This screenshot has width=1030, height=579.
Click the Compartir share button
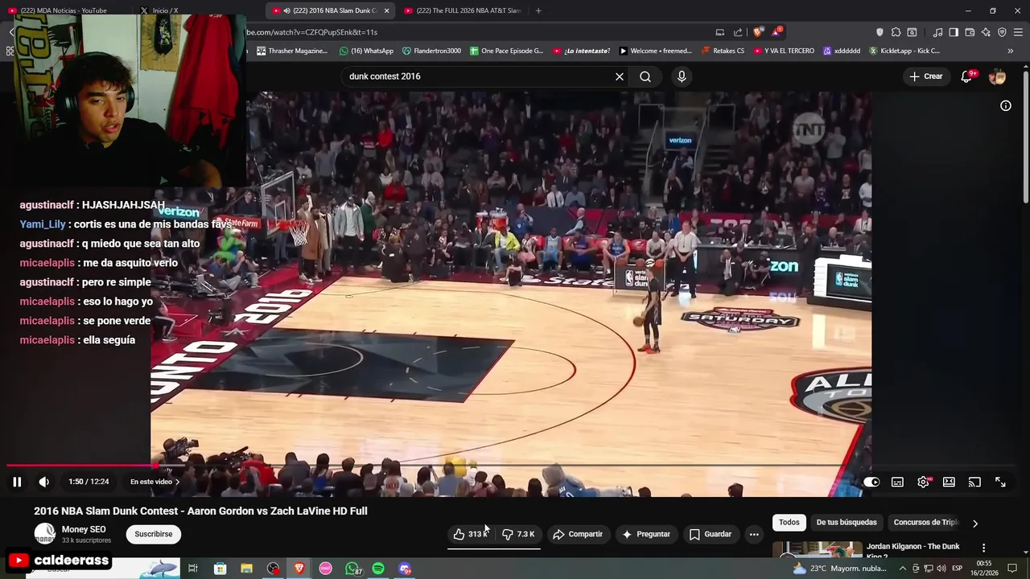tap(578, 534)
